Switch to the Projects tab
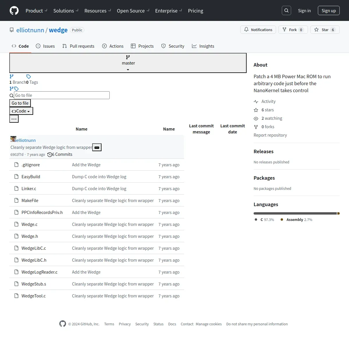The width and height of the screenshot is (349, 339). pyautogui.click(x=142, y=46)
